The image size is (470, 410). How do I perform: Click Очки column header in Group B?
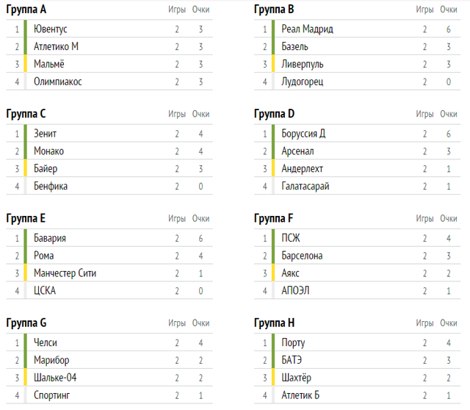coord(449,10)
